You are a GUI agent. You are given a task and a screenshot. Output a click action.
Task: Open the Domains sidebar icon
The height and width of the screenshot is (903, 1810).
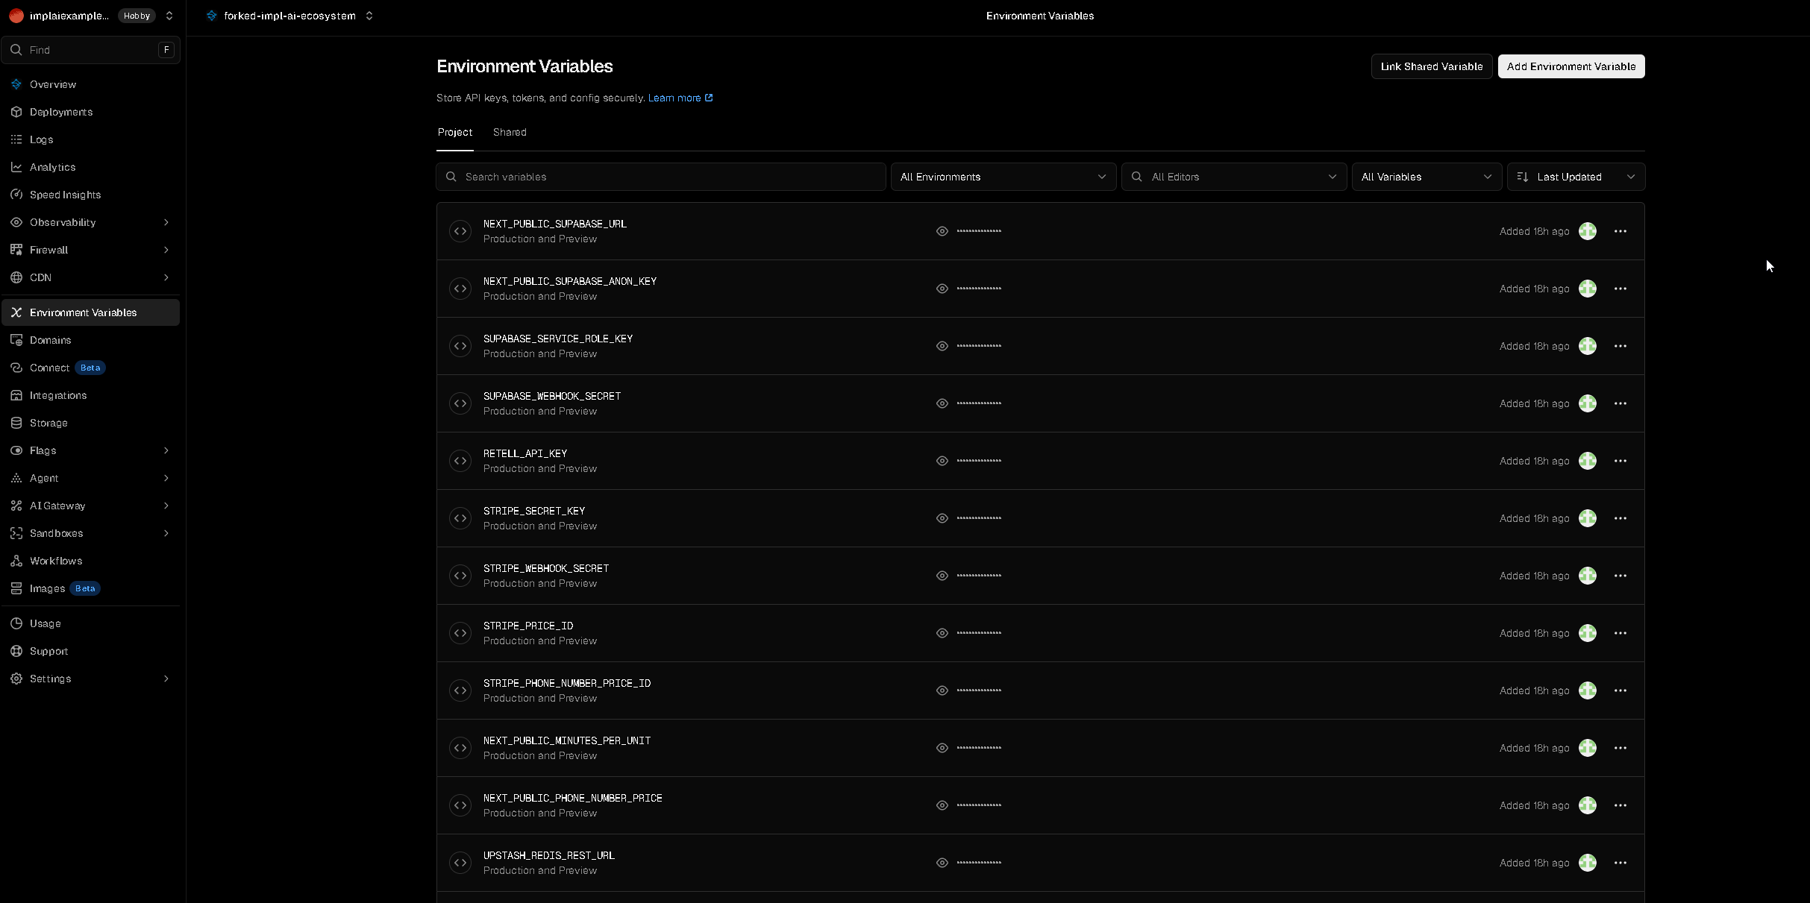[x=16, y=340]
